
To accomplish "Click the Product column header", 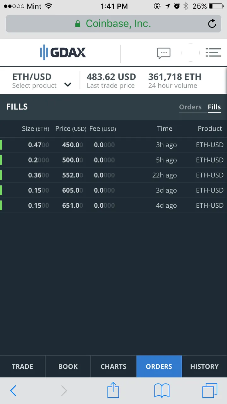I will coord(210,128).
